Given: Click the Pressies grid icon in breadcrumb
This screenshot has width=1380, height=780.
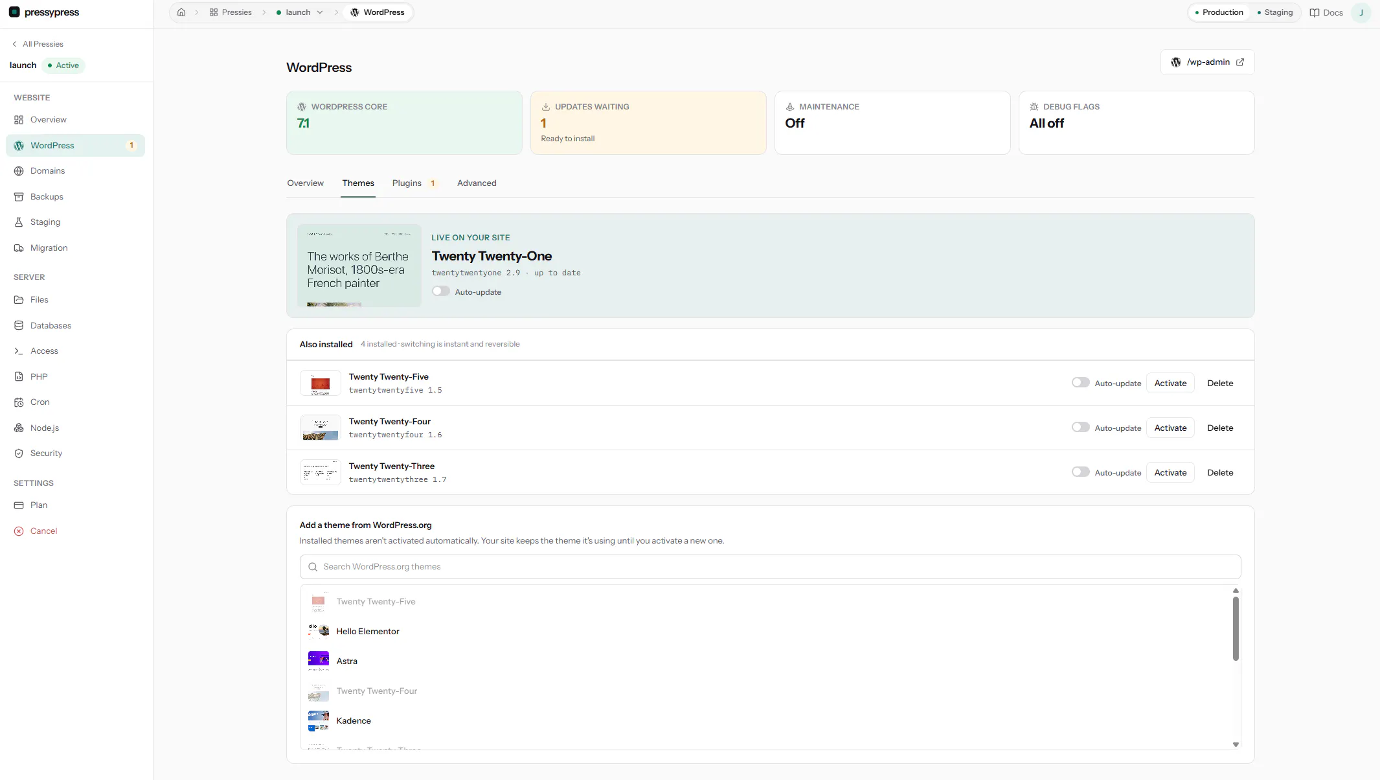Looking at the screenshot, I should 214,12.
